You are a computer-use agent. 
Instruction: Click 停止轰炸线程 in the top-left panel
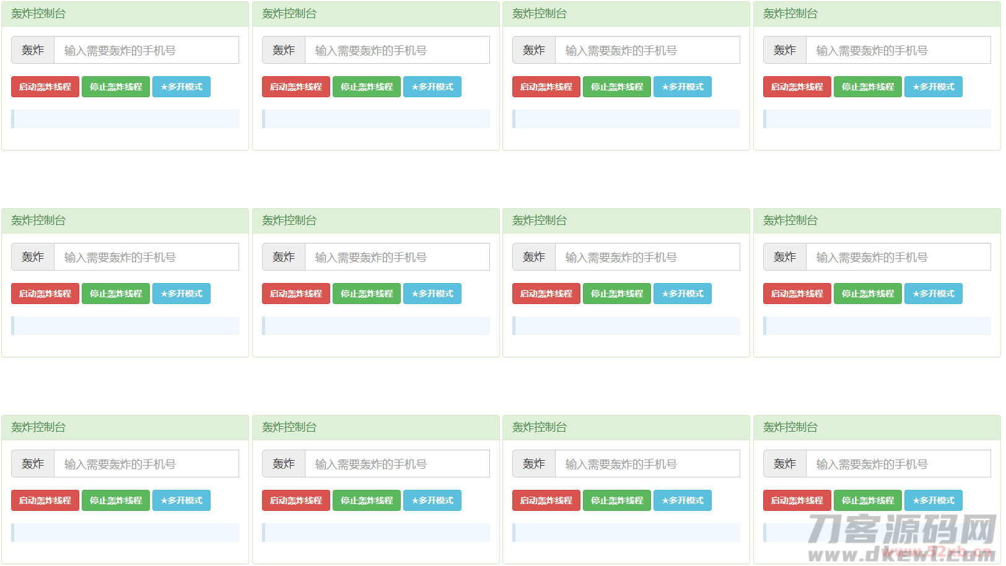click(116, 87)
